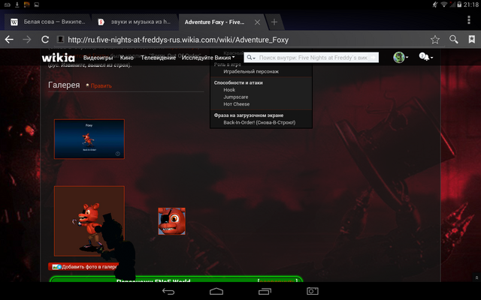
Task: Tap Android home navigation button
Action: click(216, 291)
